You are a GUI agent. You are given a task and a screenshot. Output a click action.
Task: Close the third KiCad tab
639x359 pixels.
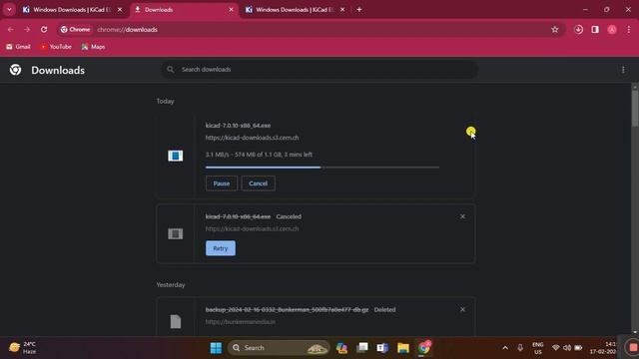point(342,9)
